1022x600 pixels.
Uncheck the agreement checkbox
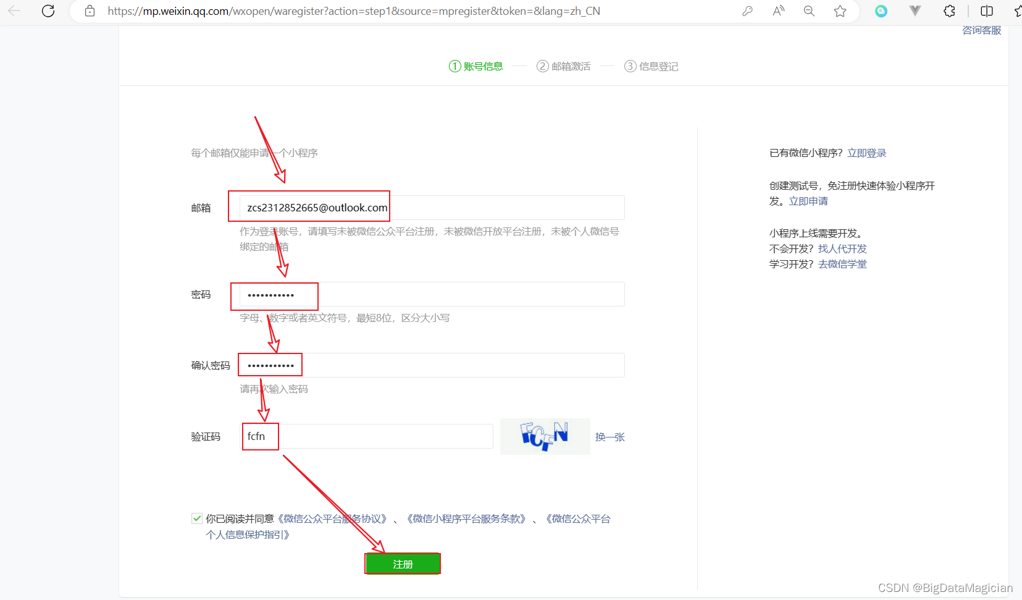[x=197, y=518]
